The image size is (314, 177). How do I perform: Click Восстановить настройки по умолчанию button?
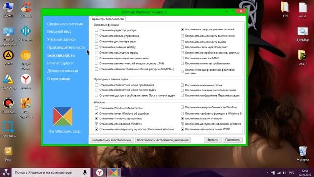(163, 140)
